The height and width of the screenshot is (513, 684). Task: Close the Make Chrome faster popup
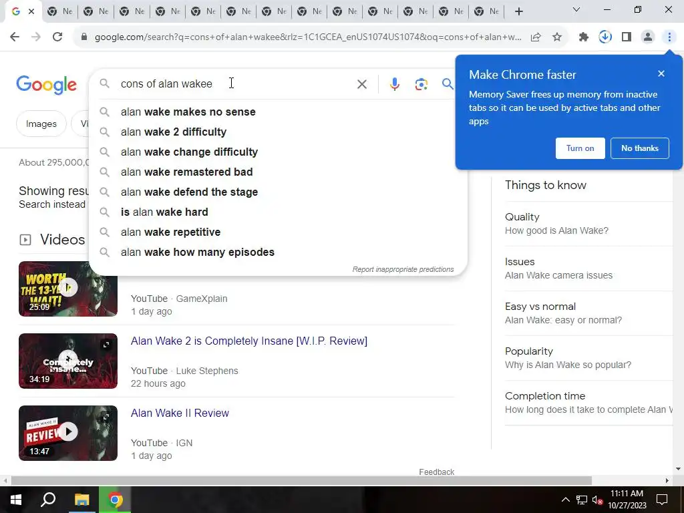(x=661, y=73)
